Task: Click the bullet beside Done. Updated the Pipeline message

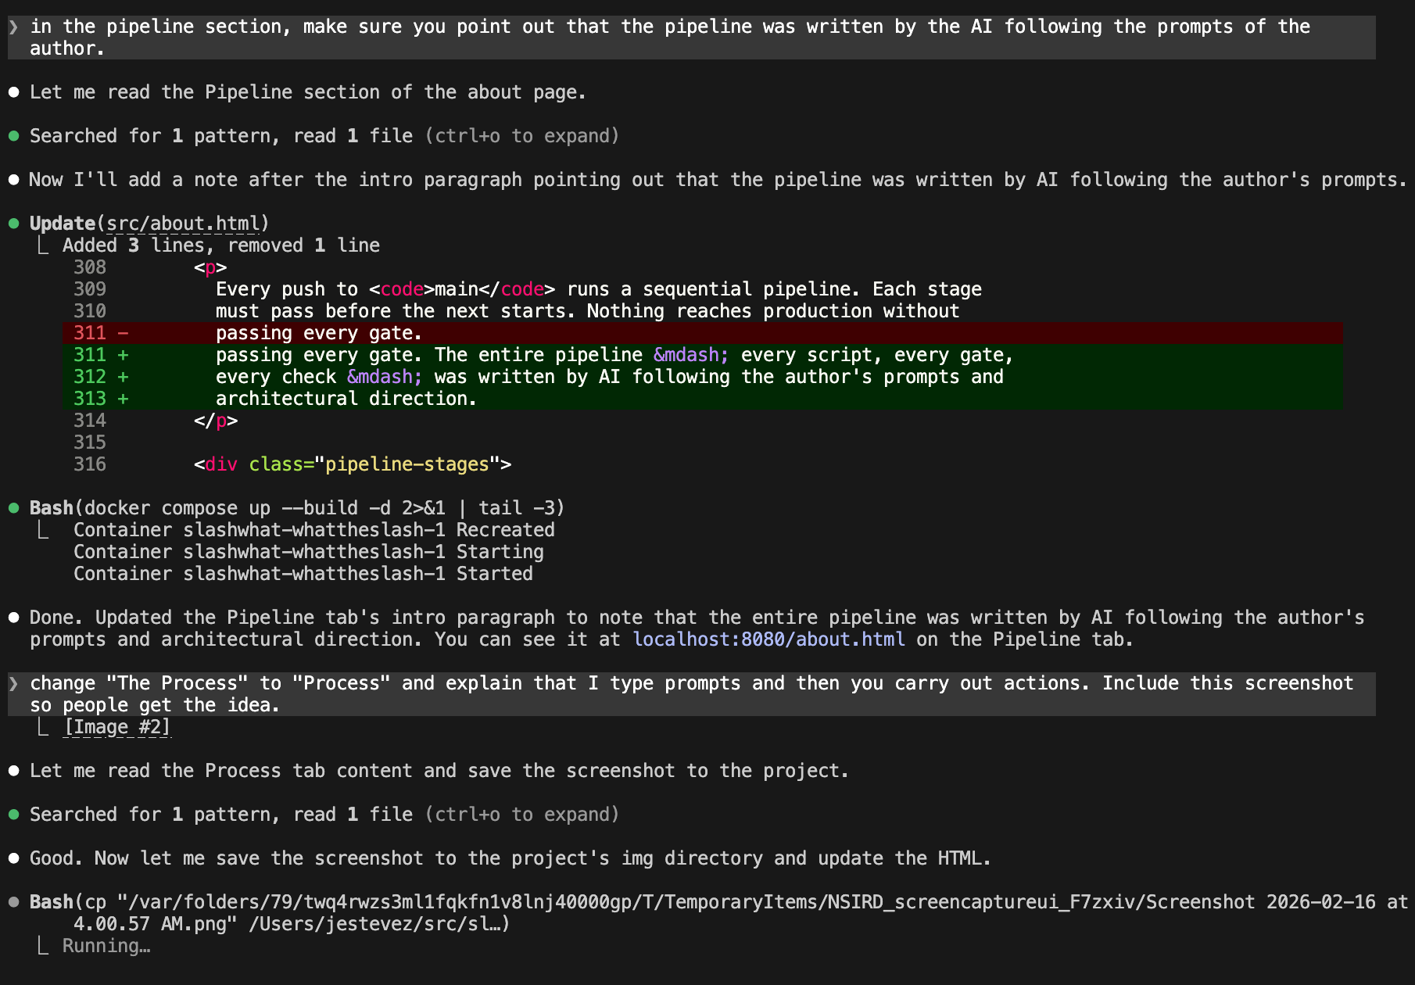Action: point(14,617)
